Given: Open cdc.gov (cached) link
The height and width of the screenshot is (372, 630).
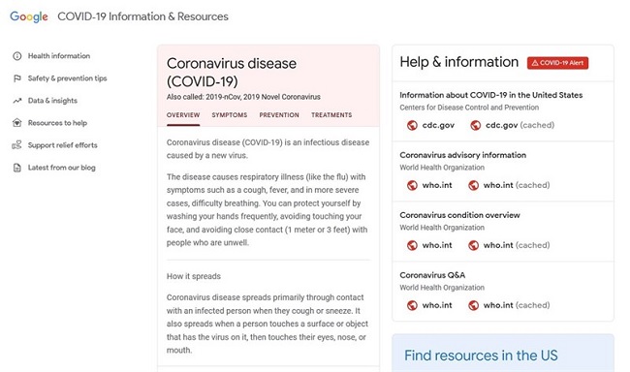Looking at the screenshot, I should tap(520, 125).
